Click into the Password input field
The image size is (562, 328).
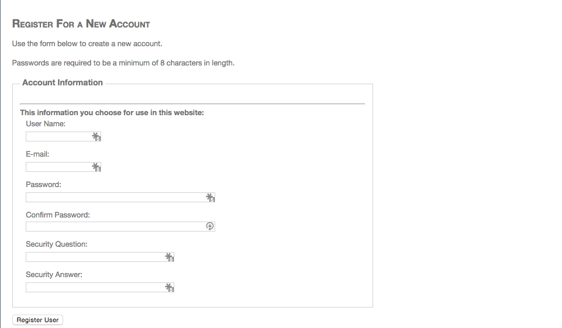pyautogui.click(x=115, y=198)
